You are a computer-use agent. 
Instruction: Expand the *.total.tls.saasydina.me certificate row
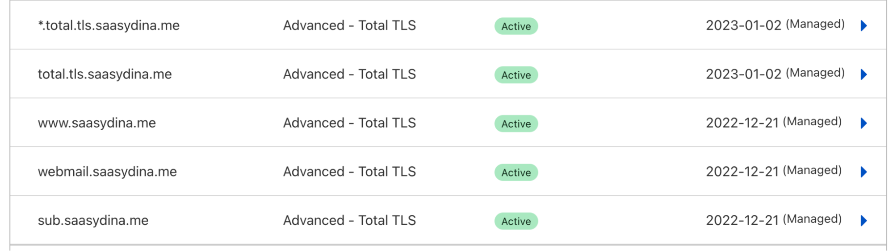pos(864,26)
